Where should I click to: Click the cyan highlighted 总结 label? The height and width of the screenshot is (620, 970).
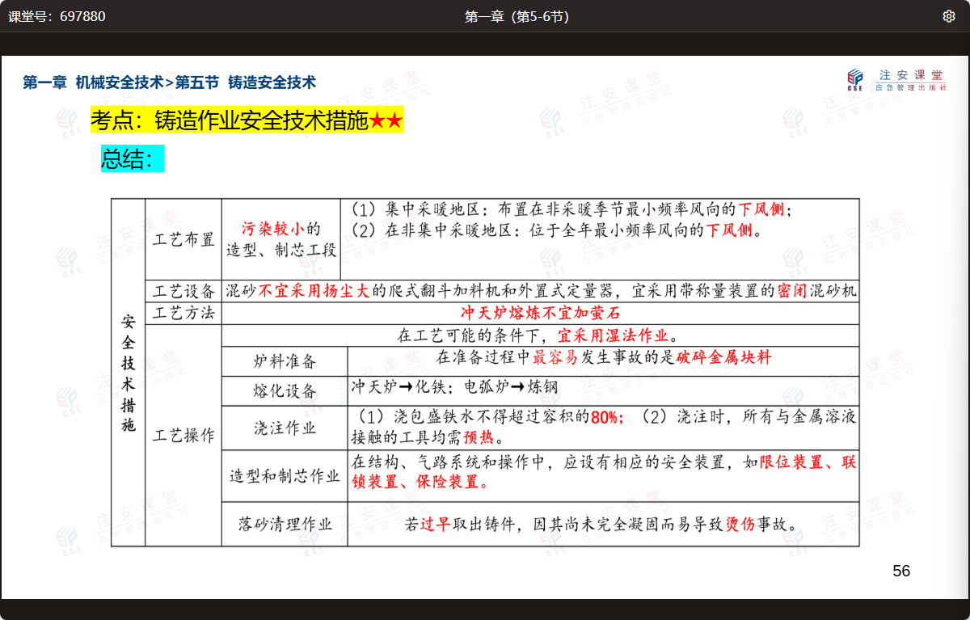point(129,158)
